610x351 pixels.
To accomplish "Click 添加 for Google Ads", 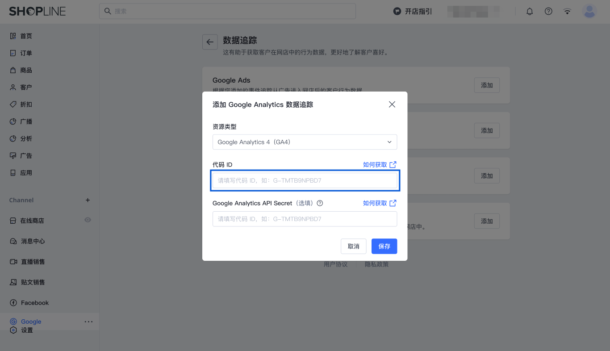I will coord(487,85).
